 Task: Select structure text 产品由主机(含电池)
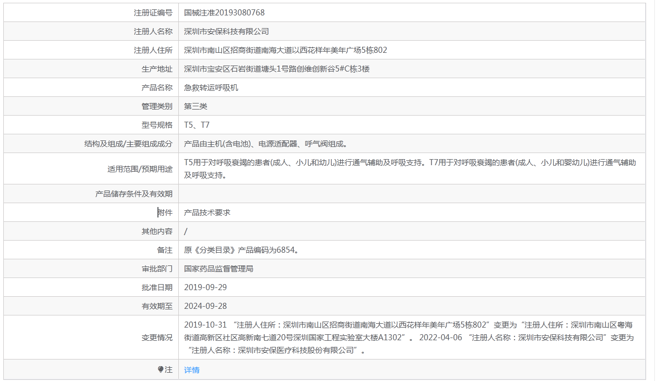point(217,144)
